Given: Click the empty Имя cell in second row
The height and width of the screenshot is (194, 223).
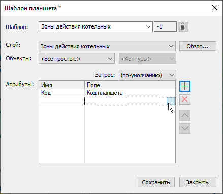Looking at the screenshot, I should [x=61, y=101].
